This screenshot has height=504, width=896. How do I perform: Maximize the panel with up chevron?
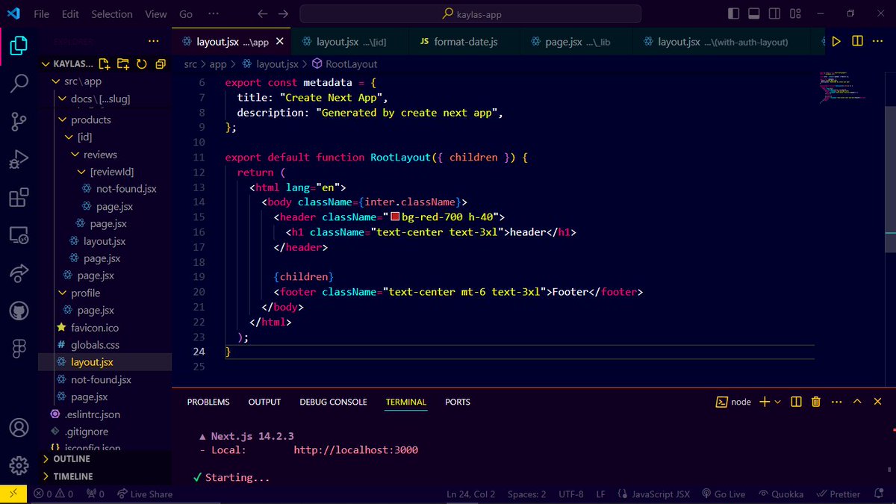857,402
